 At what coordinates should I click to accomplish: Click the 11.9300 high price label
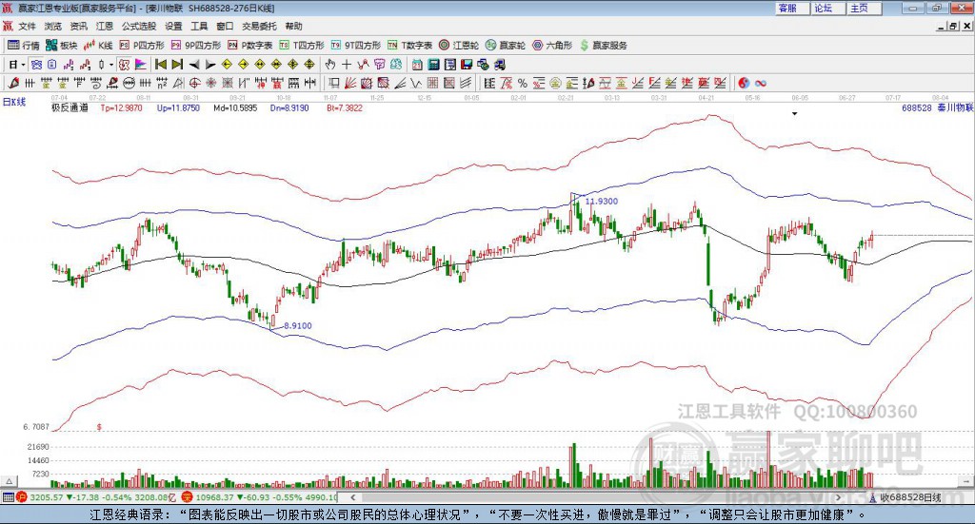tap(602, 202)
